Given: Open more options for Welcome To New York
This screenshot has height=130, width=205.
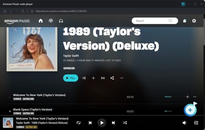Looking at the screenshot, I should tap(195, 97).
